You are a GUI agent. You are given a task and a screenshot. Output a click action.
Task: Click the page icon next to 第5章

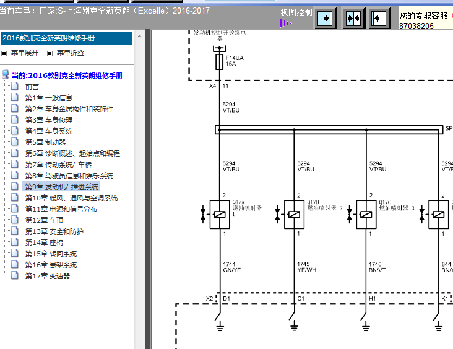click(x=15, y=142)
